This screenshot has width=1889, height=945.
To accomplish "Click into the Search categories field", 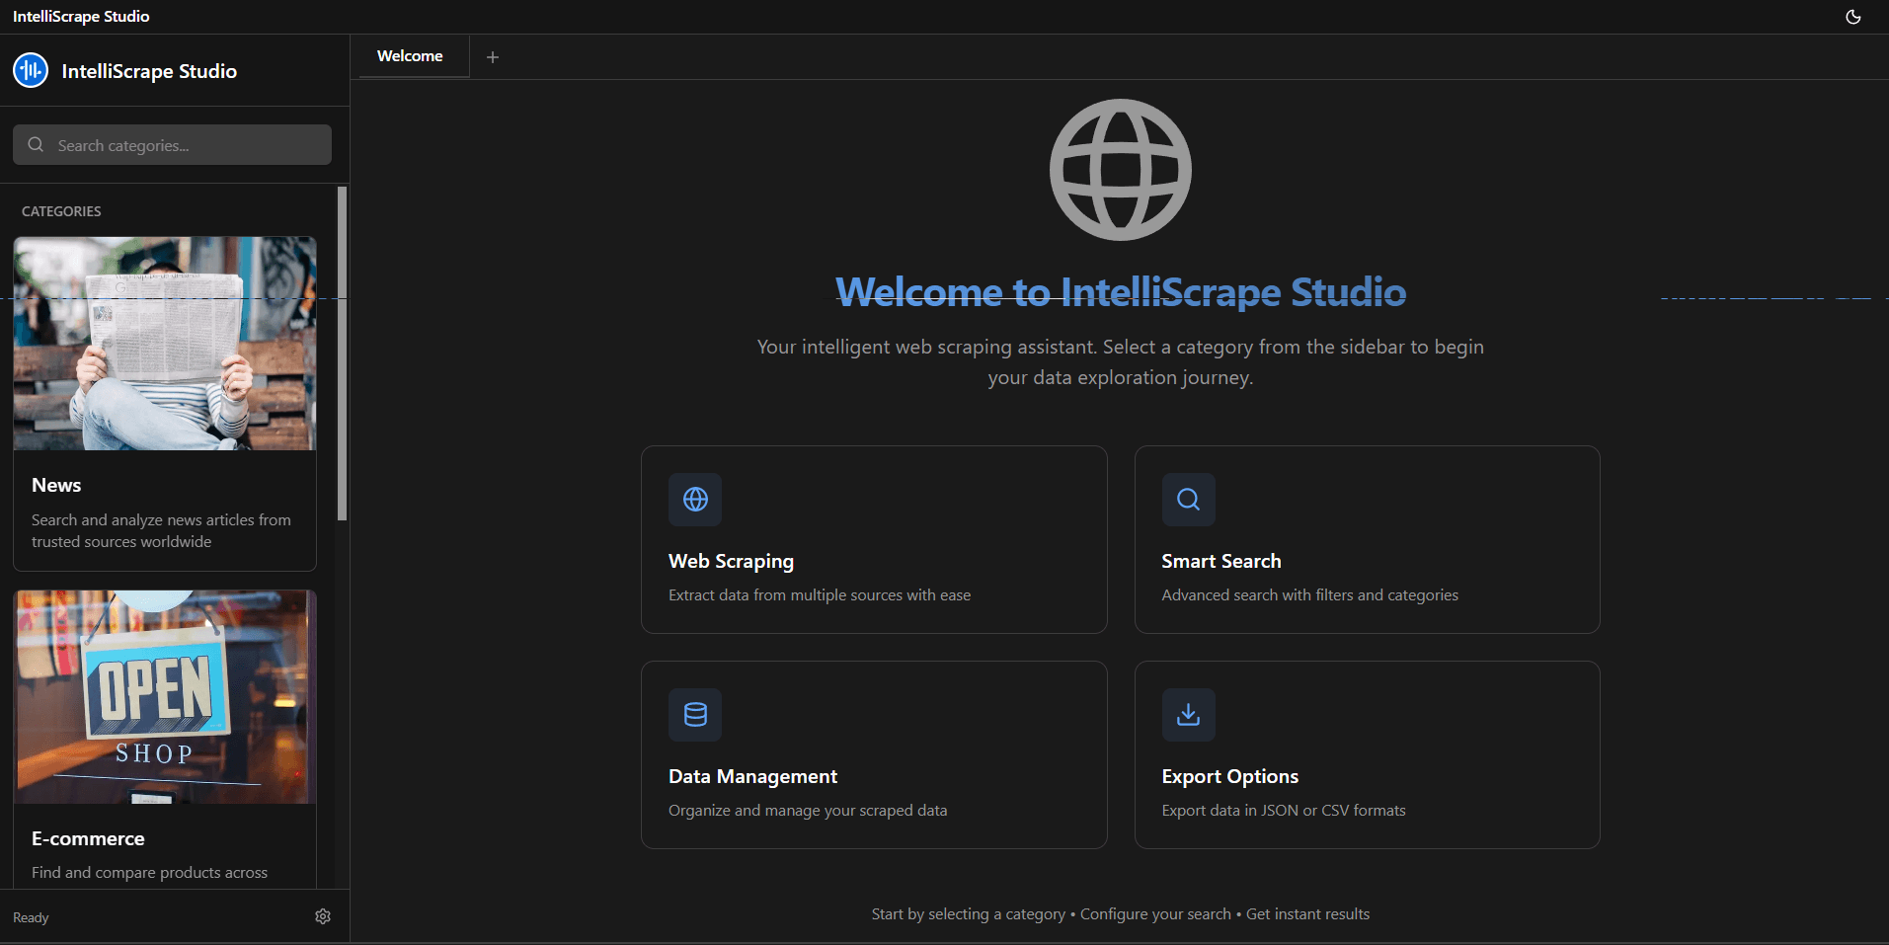I will pyautogui.click(x=172, y=144).
